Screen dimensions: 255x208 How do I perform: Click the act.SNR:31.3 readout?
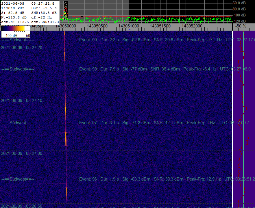click(x=45, y=22)
